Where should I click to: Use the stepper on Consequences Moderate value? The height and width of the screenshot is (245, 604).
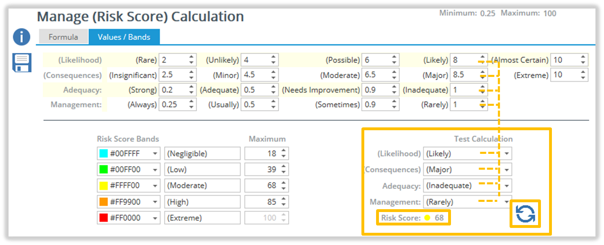click(x=394, y=75)
